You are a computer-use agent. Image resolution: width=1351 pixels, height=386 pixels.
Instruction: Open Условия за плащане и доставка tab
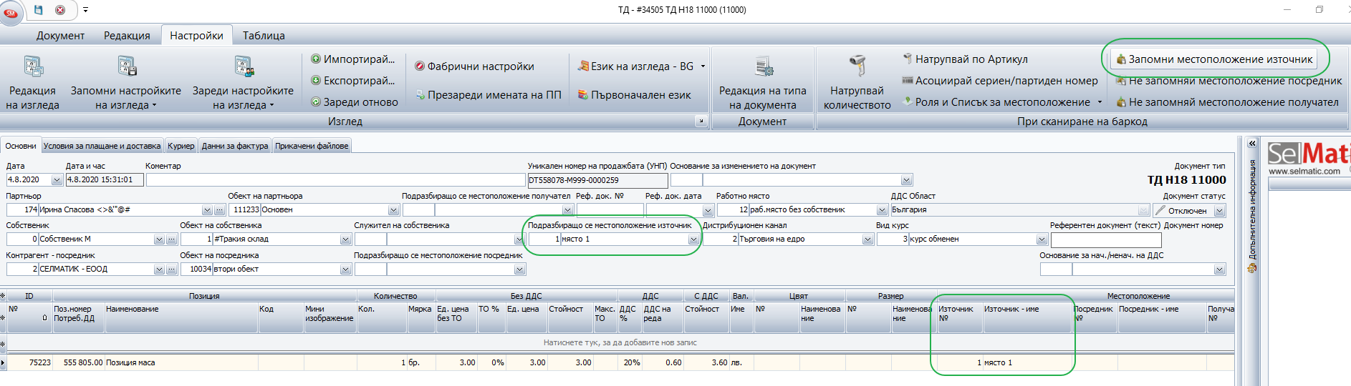[x=102, y=146]
